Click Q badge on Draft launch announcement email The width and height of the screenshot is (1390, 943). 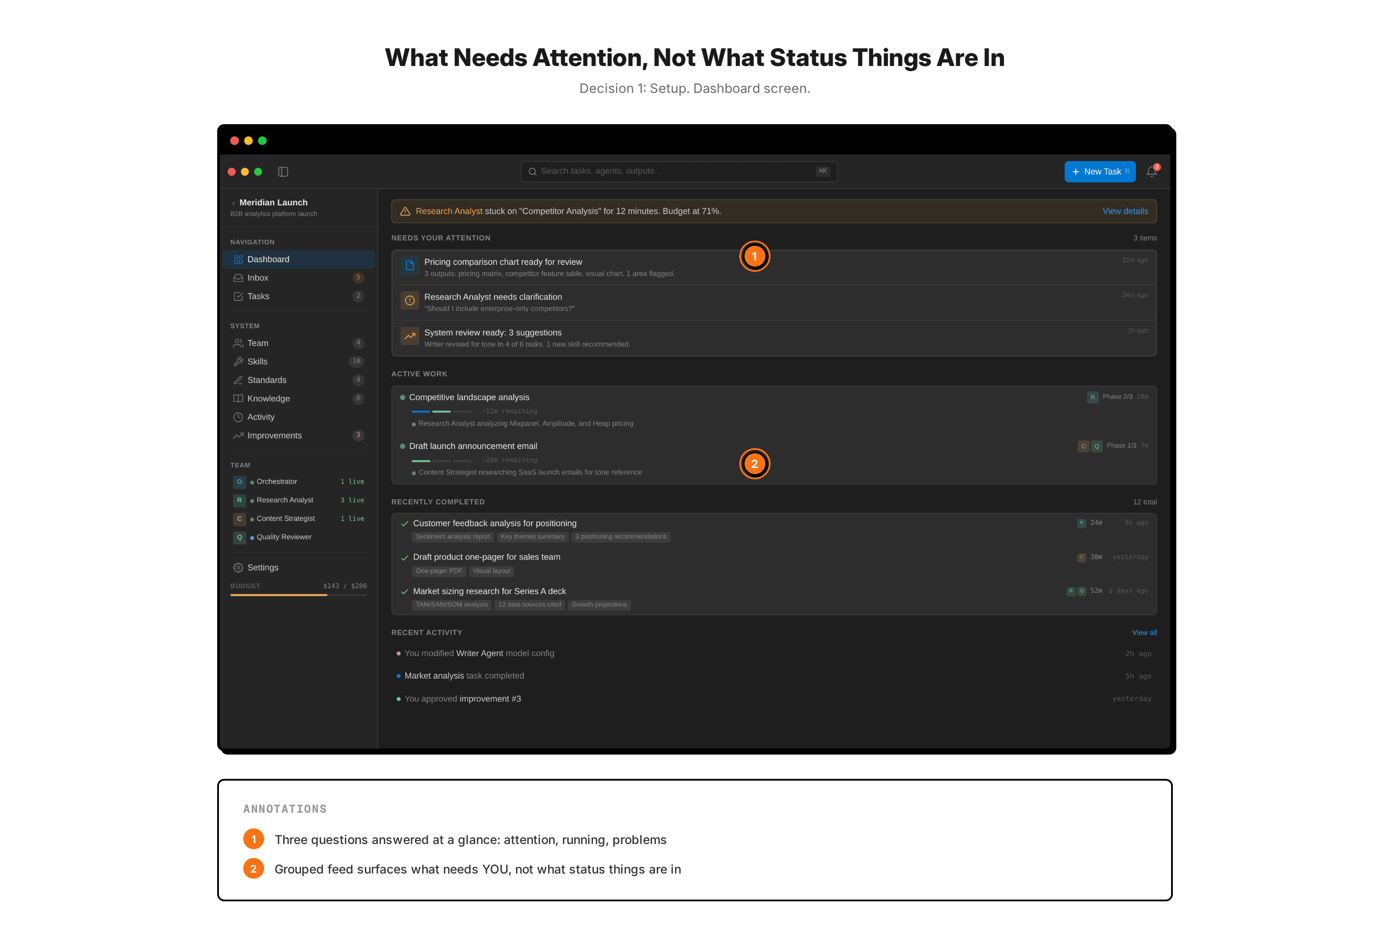tap(1097, 446)
